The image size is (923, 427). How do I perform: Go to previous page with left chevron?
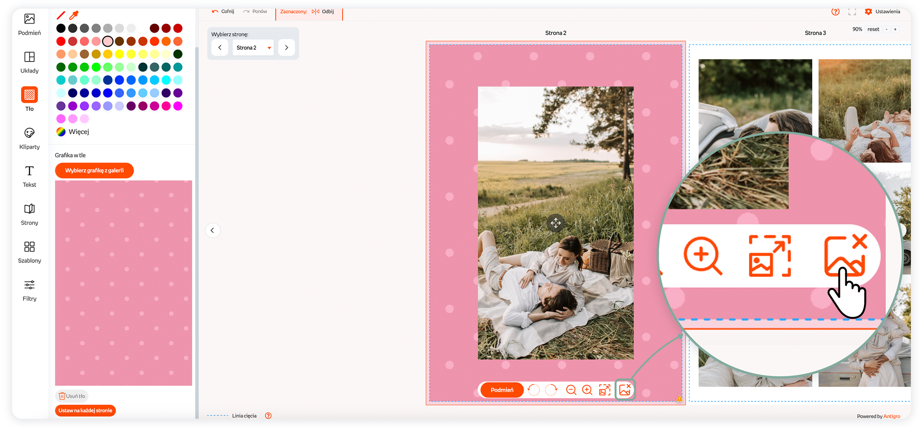click(x=220, y=48)
